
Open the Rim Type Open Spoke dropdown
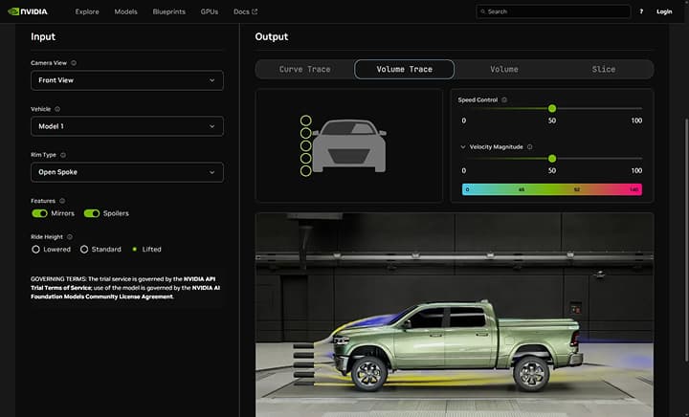pos(127,172)
